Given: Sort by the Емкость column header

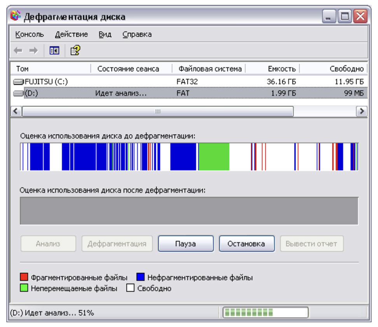Looking at the screenshot, I should pyautogui.click(x=272, y=69).
